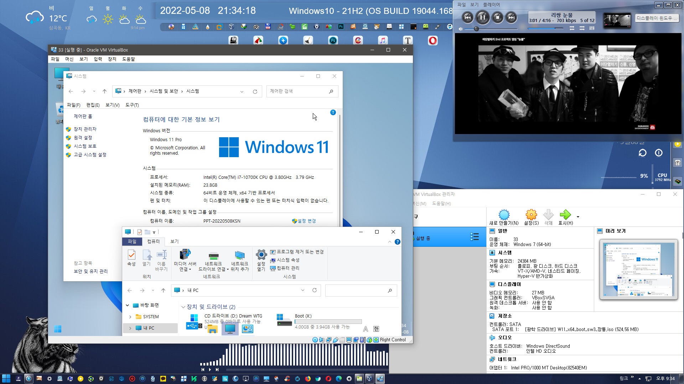The height and width of the screenshot is (384, 684).
Task: Open dropdown arrow next to 표시(H)
Action: click(x=578, y=217)
